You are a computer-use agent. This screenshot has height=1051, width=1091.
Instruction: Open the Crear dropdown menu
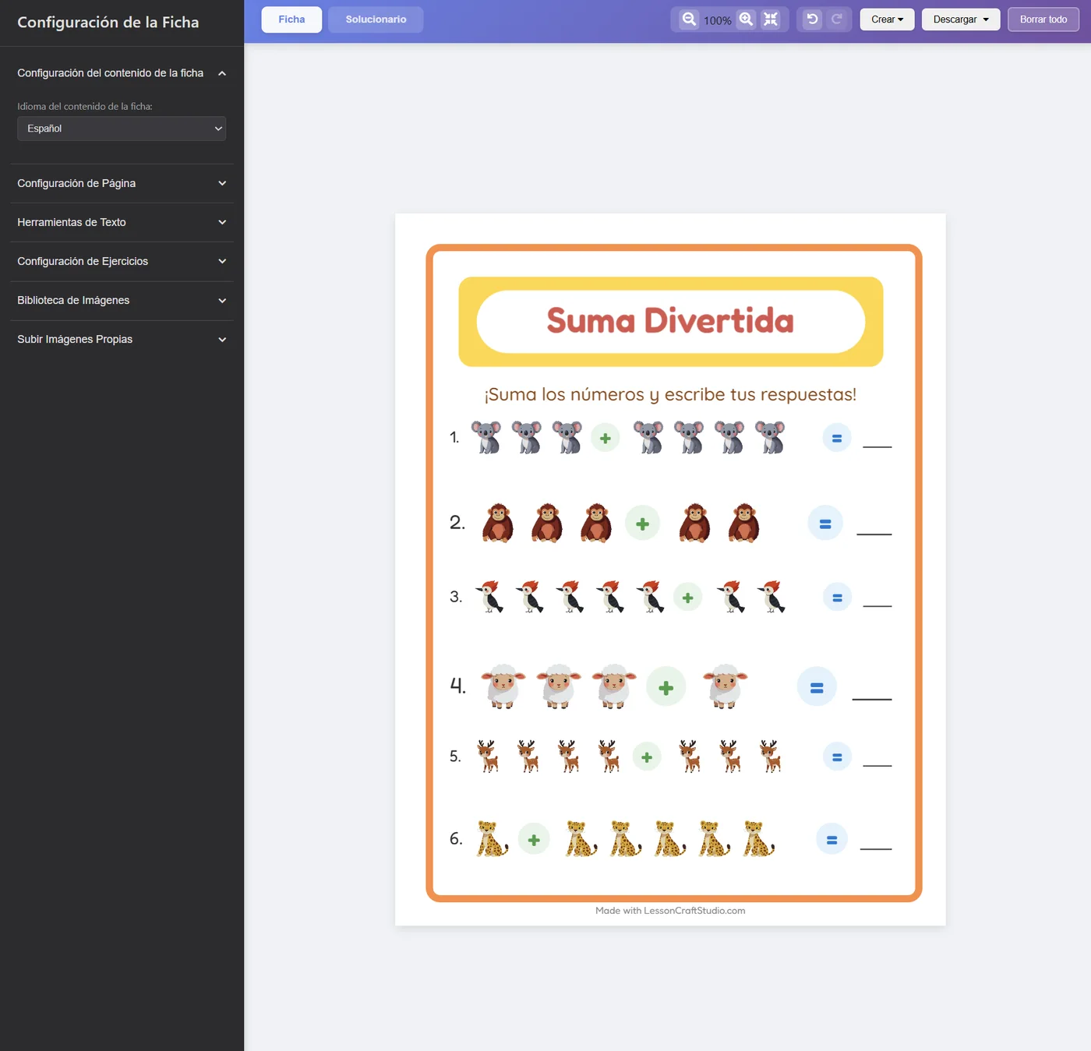(x=887, y=19)
